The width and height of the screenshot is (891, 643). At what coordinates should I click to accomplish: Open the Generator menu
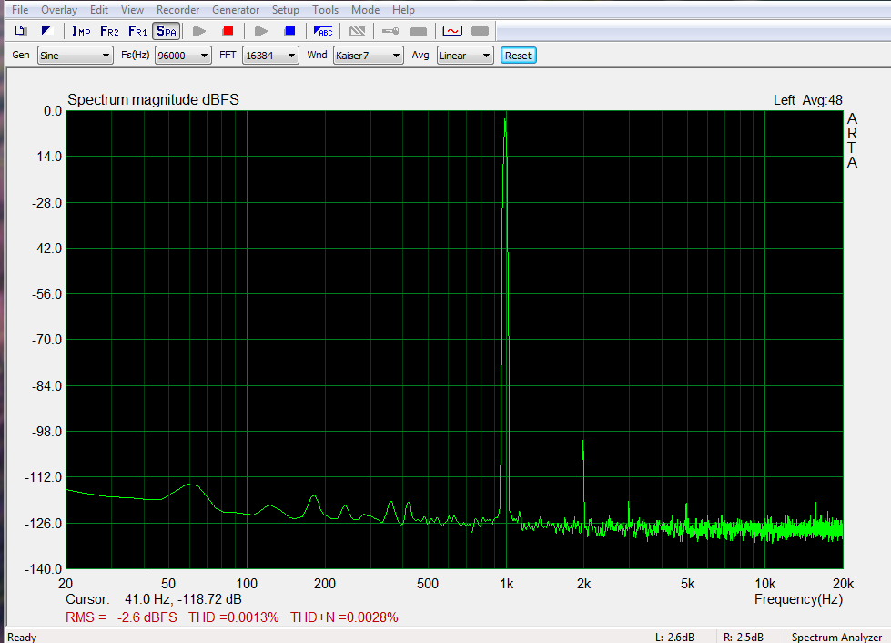236,10
